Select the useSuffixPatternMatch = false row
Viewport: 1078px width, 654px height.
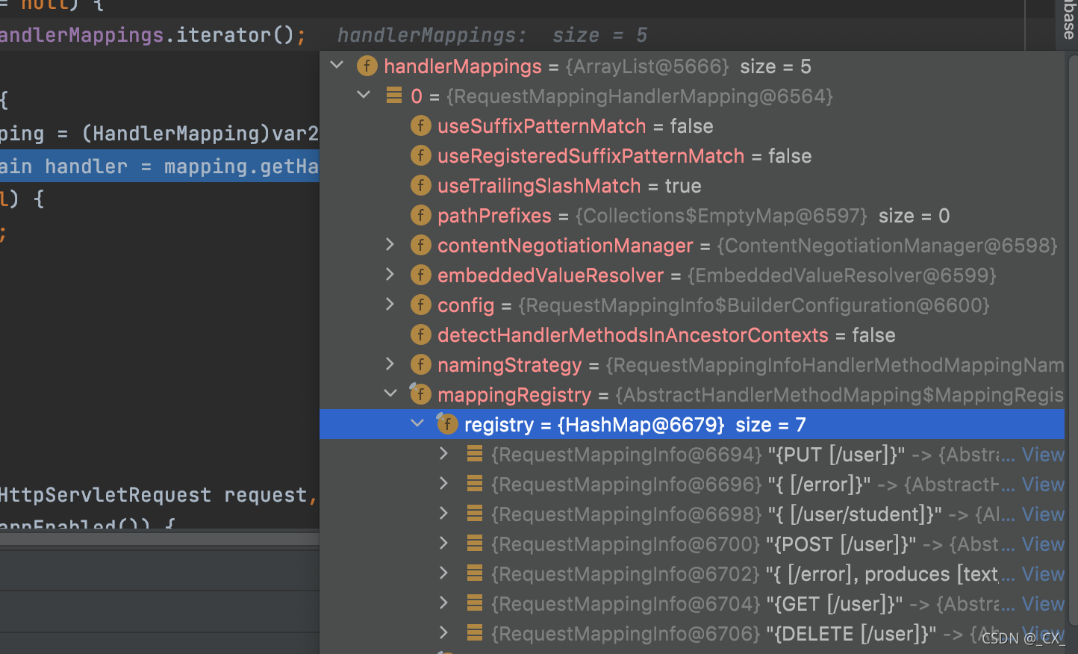[692, 125]
